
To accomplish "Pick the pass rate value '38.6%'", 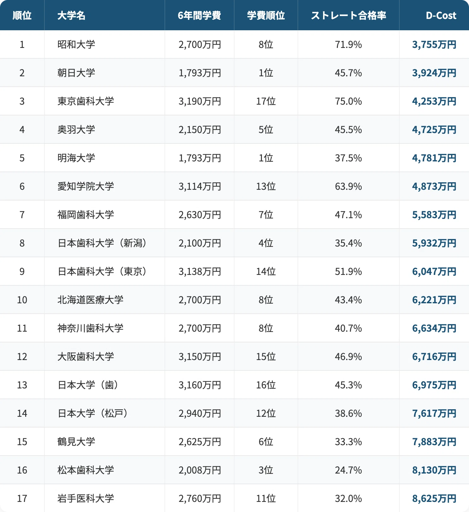I will [x=348, y=413].
